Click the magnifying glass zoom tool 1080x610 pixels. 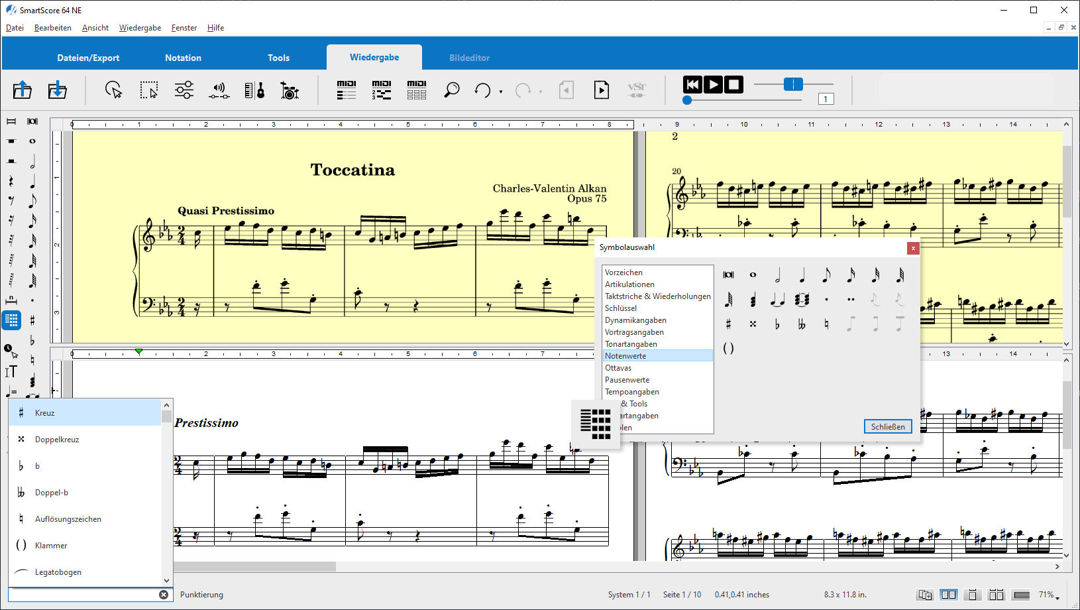pos(451,90)
